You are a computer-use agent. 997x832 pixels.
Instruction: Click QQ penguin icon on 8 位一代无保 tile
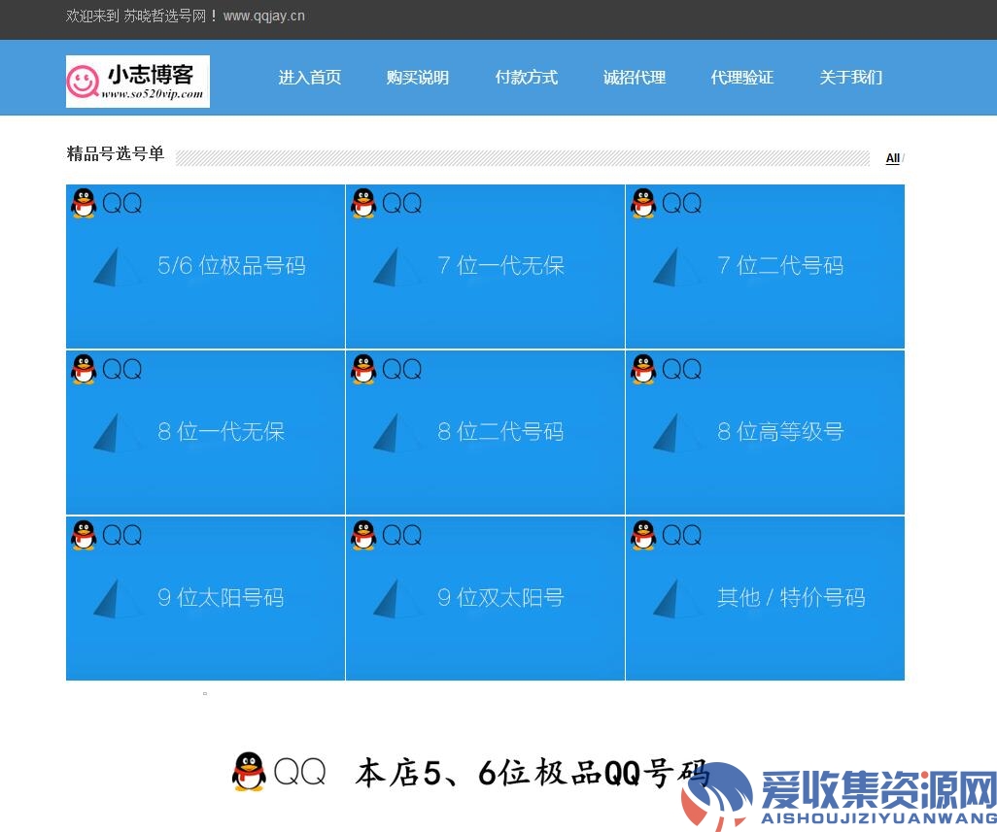tap(84, 369)
